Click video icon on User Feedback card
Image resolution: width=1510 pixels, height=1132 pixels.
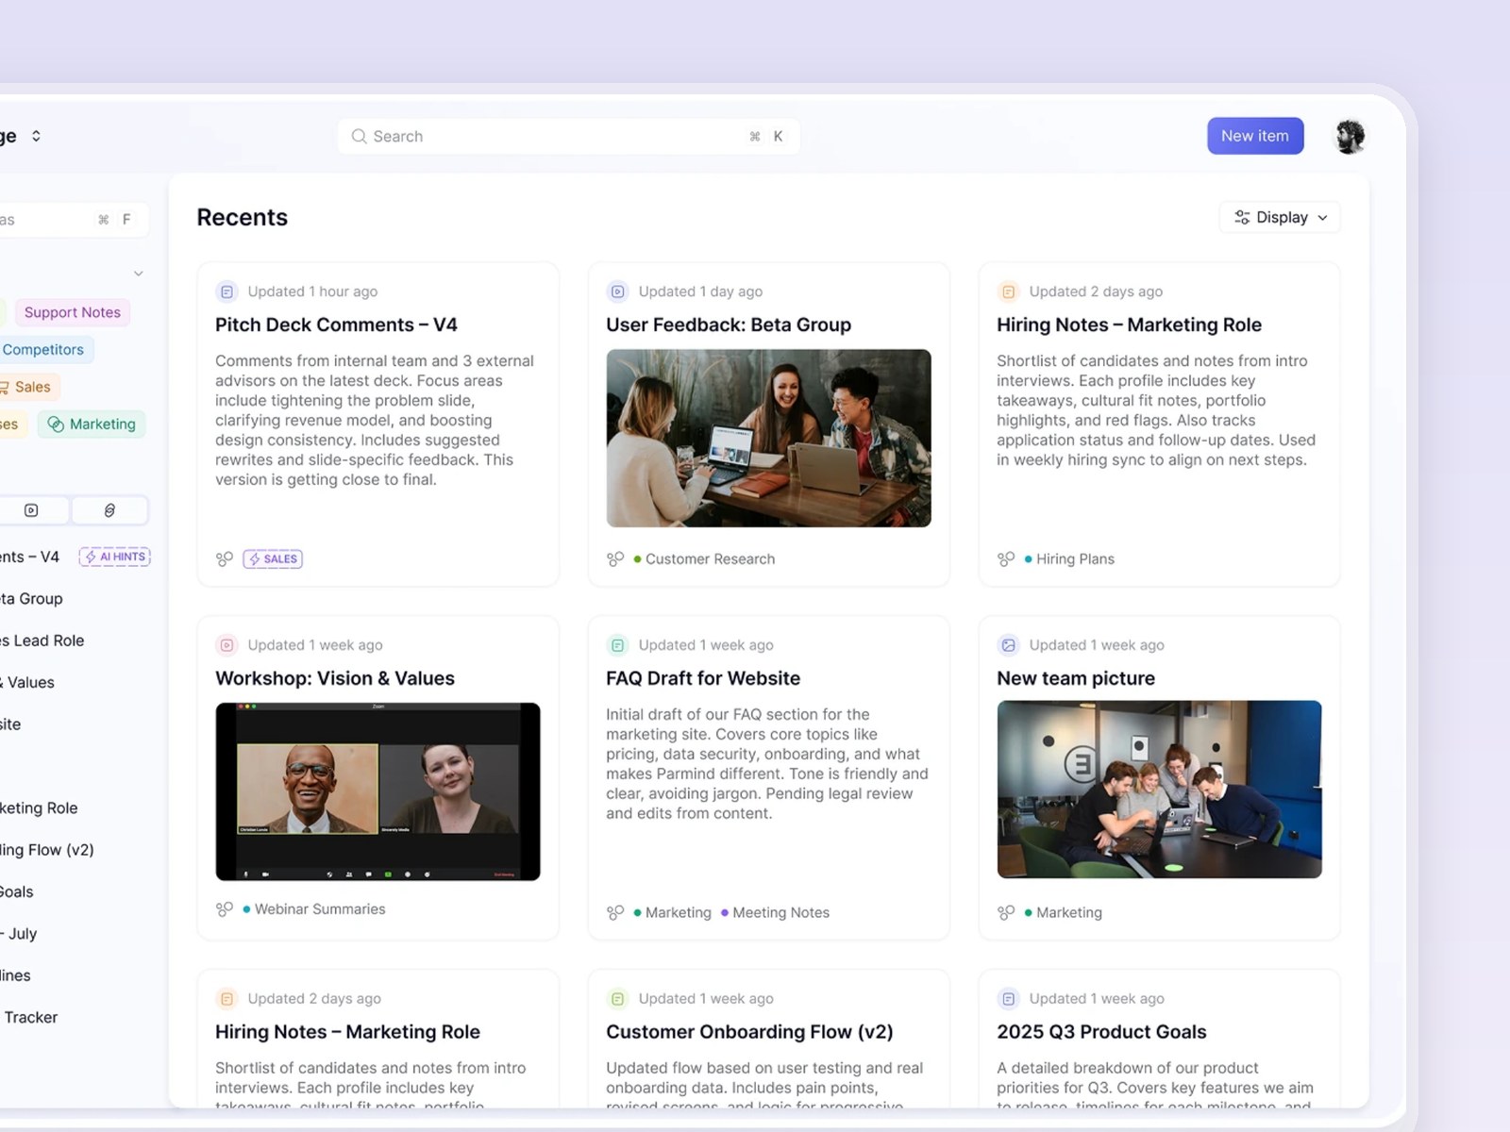tap(617, 291)
